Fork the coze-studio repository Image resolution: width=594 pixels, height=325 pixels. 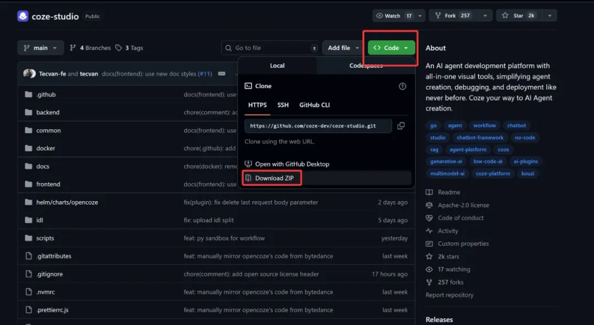pyautogui.click(x=454, y=15)
